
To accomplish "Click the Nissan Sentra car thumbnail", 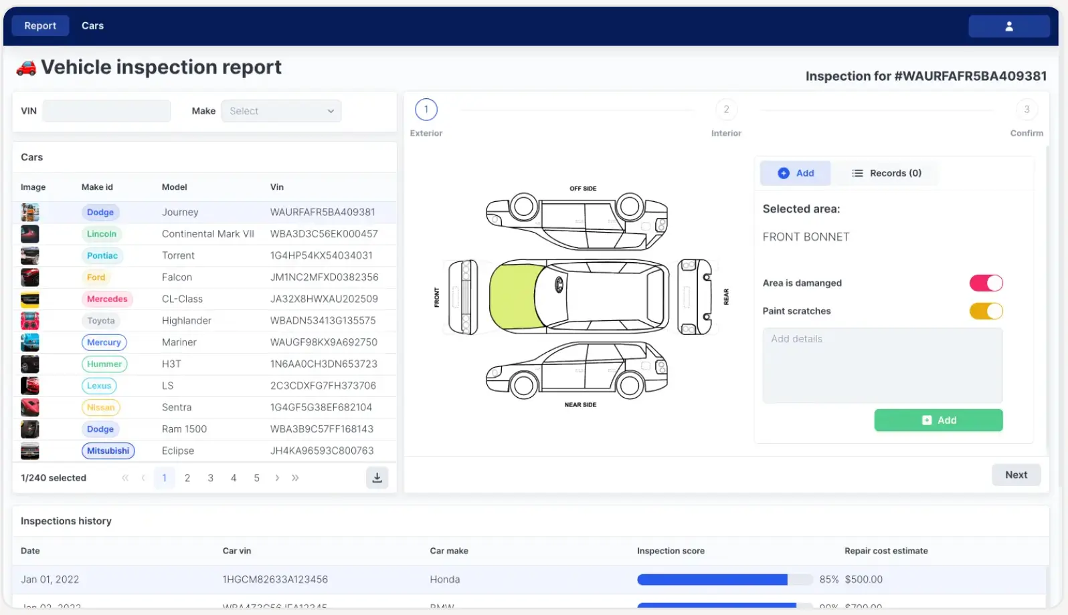I will click(29, 407).
